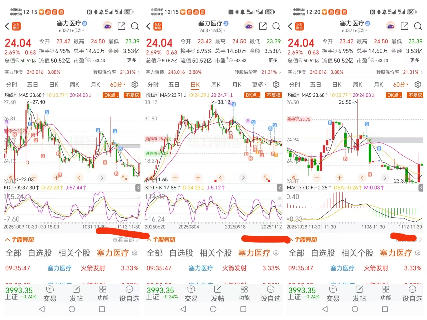Open the search icon in the left screenshot header
The height and width of the screenshot is (320, 427).
pos(135,26)
